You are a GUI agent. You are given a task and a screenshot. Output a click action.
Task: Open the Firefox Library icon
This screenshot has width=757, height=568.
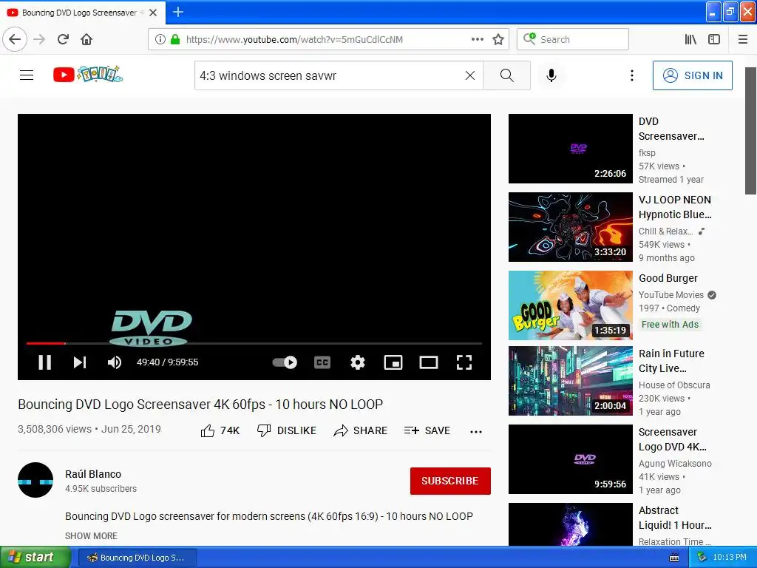point(690,39)
